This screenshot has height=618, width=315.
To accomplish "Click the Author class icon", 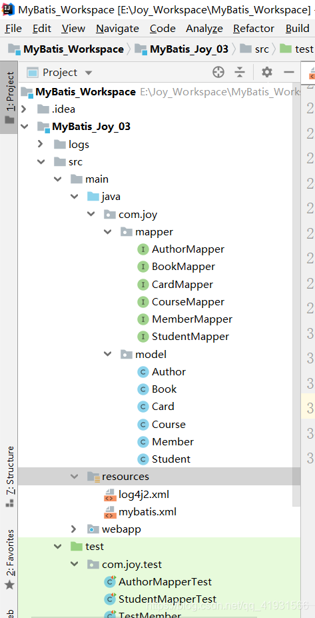I will 143,372.
